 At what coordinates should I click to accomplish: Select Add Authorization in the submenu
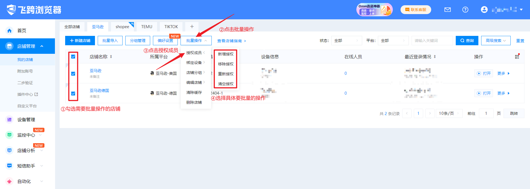(x=226, y=54)
